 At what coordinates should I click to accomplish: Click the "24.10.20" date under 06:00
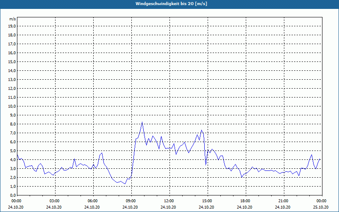pyautogui.click(x=92, y=207)
